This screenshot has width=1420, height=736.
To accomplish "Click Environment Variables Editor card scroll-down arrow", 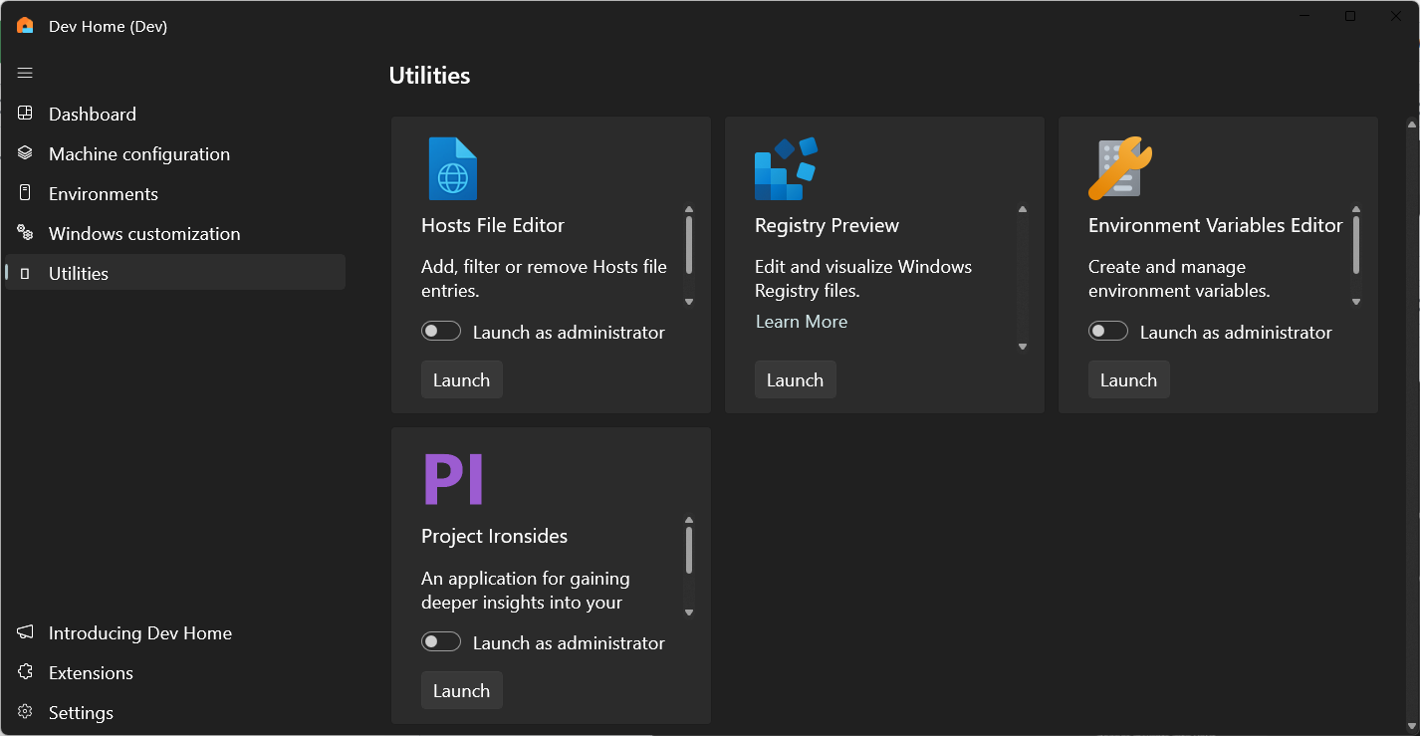I will coord(1356,301).
